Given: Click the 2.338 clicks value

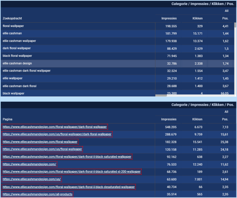Looking at the screenshot, I should pyautogui.click(x=199, y=64).
